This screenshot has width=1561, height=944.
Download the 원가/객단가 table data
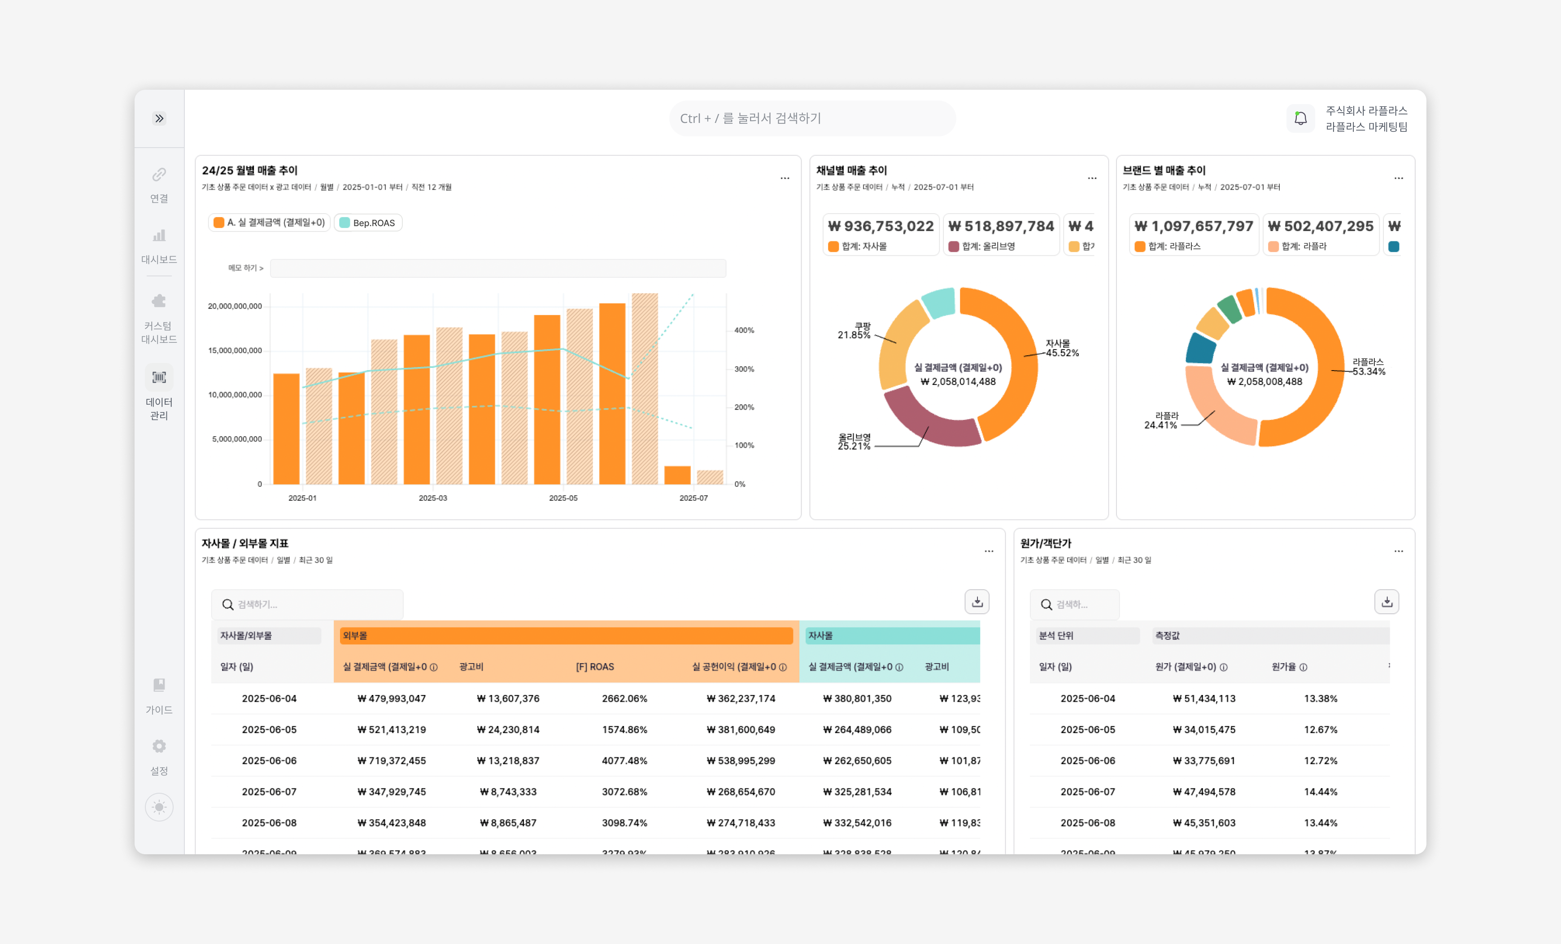(x=1386, y=602)
